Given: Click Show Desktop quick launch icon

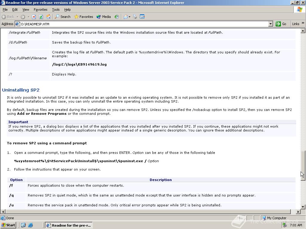Looking at the screenshot, I should (x=23, y=225).
